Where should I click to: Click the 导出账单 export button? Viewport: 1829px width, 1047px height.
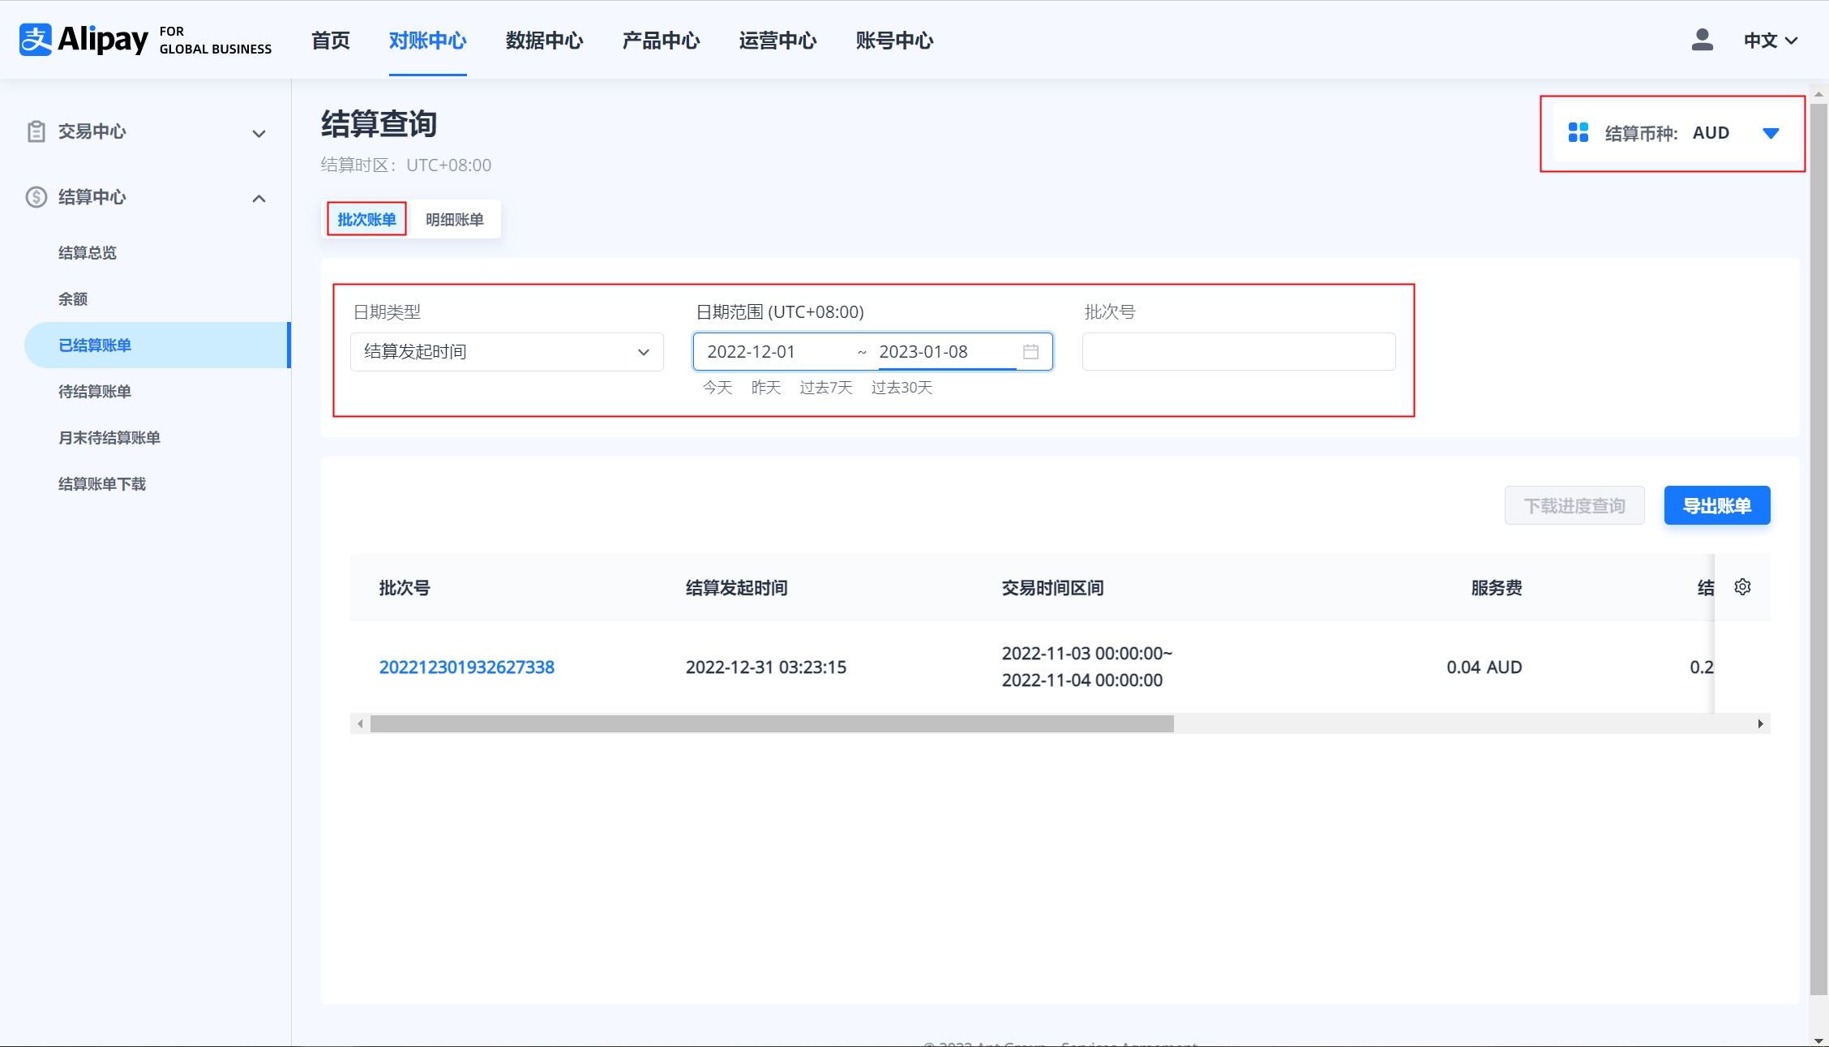(1716, 506)
